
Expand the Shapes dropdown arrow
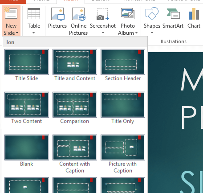click(152, 33)
